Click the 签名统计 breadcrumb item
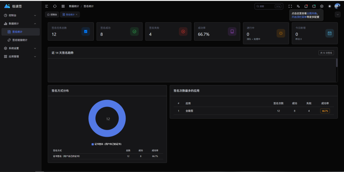This screenshot has height=172, width=344. click(88, 6)
